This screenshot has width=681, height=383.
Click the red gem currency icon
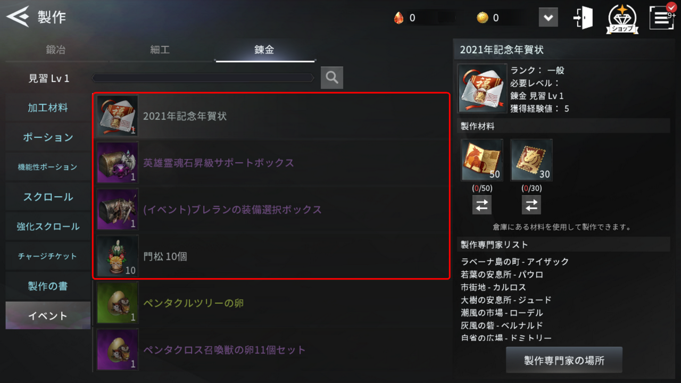(x=398, y=18)
